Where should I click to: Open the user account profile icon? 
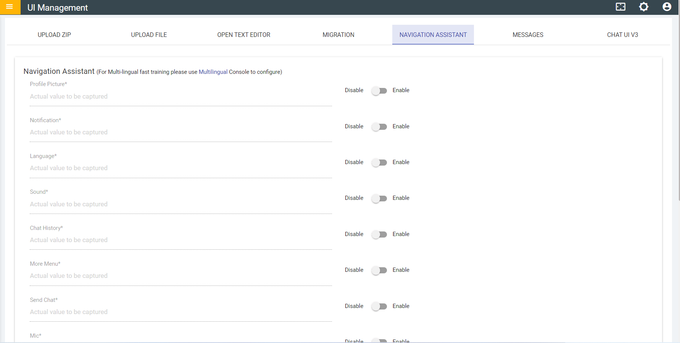coord(667,7)
